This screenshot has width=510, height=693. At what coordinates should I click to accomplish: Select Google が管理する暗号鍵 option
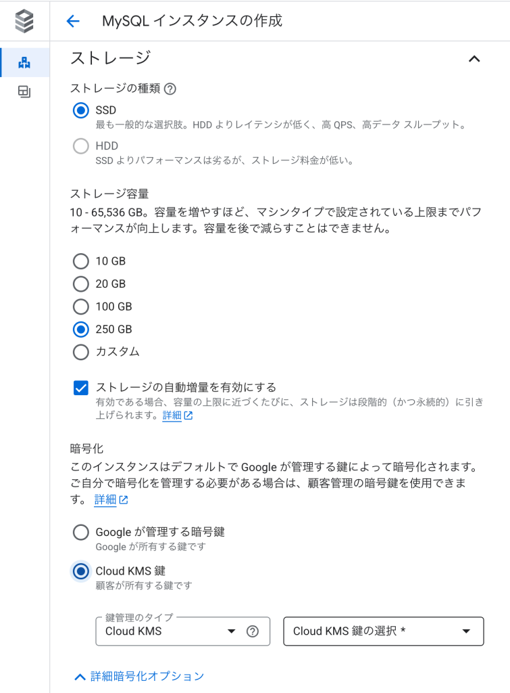[81, 532]
